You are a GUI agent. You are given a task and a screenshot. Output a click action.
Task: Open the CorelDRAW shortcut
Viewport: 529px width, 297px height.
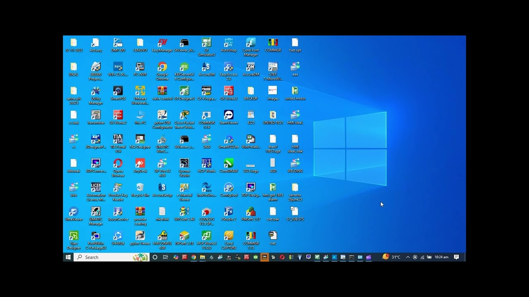point(229,165)
